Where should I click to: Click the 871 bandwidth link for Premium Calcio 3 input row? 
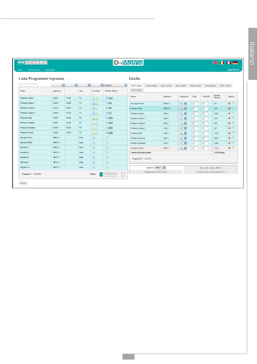click(x=110, y=113)
